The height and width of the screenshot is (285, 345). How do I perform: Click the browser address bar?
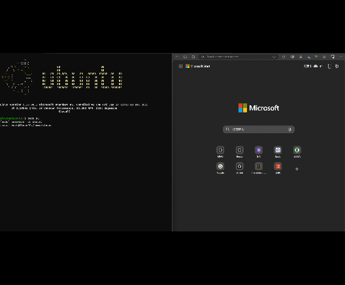238,57
